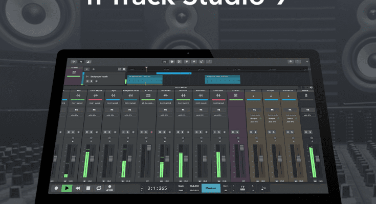376x204 pixels.
Task: Click the Rewind transport button
Action: [77, 188]
